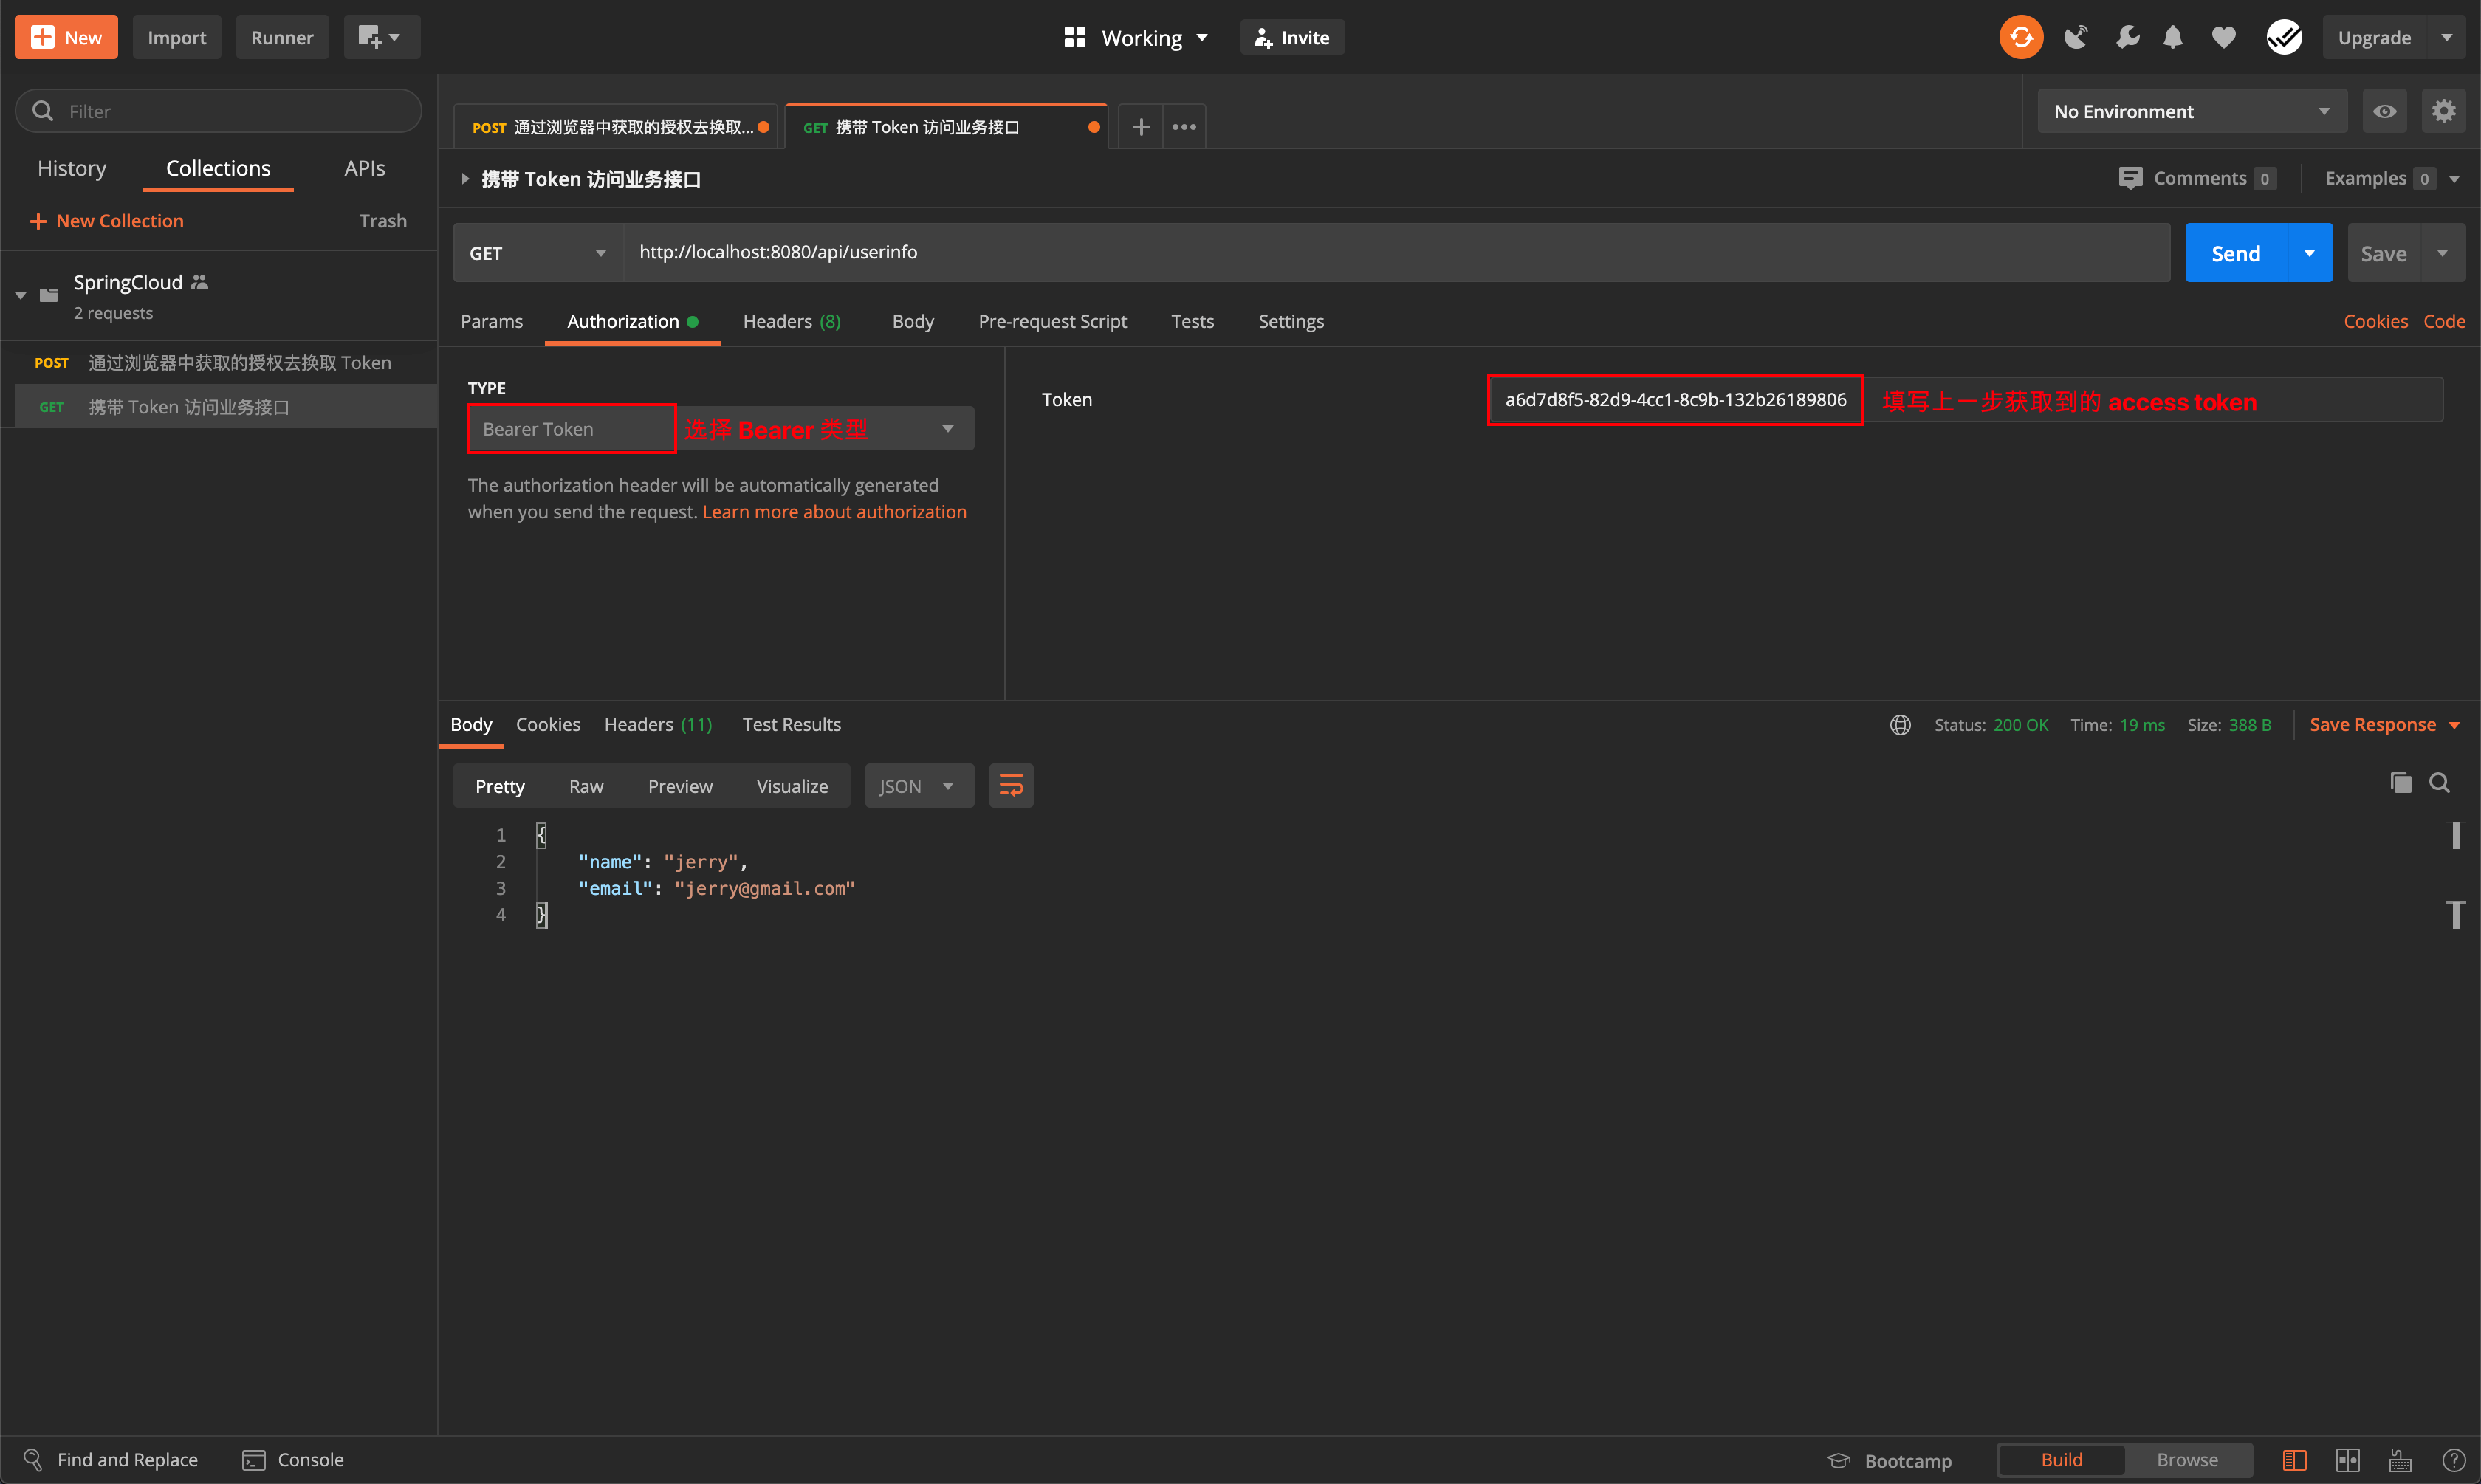Click the Import button
The height and width of the screenshot is (1484, 2481).
177,37
